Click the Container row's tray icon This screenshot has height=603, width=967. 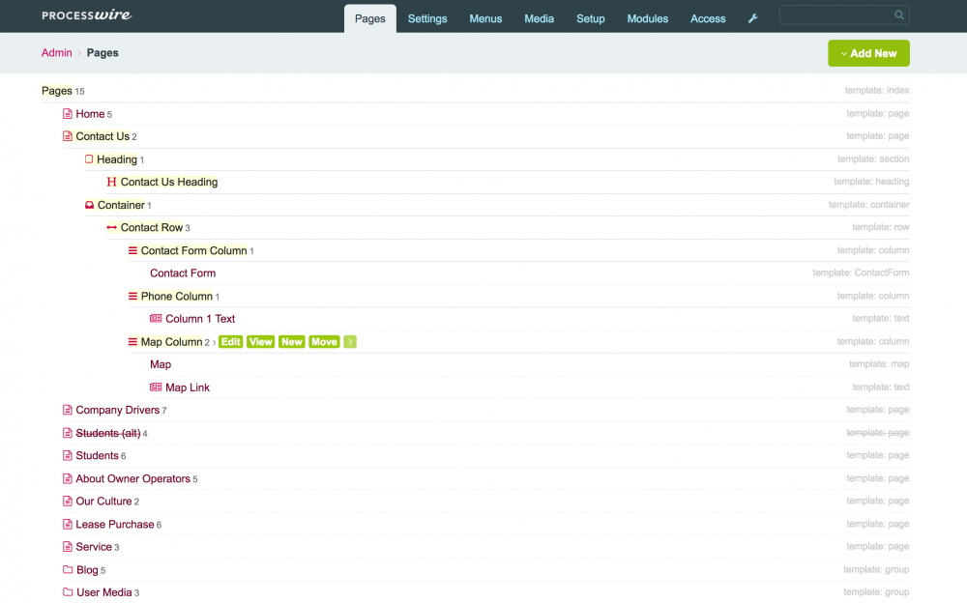[89, 205]
